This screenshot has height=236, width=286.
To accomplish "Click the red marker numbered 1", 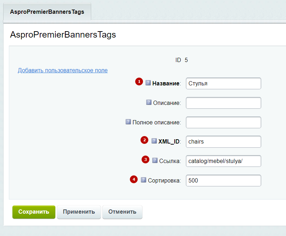I will (139, 82).
